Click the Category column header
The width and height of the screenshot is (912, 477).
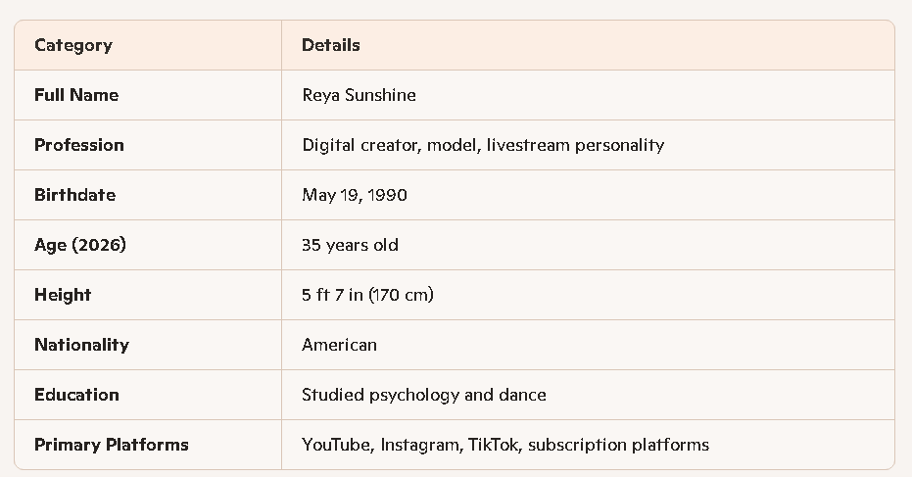click(x=73, y=45)
